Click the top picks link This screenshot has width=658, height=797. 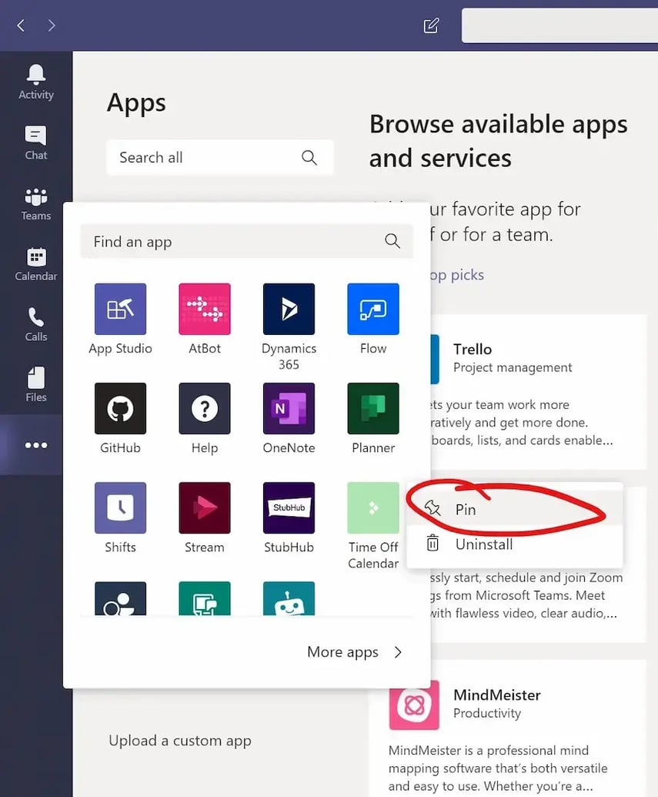456,275
